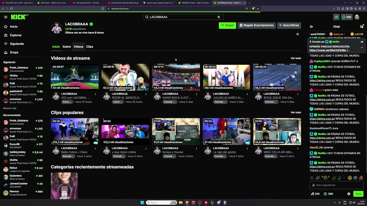Open options menu for 'JULIÁN ALVAREZ AL...' video
This screenshot has height=206, width=367.
(247, 94)
